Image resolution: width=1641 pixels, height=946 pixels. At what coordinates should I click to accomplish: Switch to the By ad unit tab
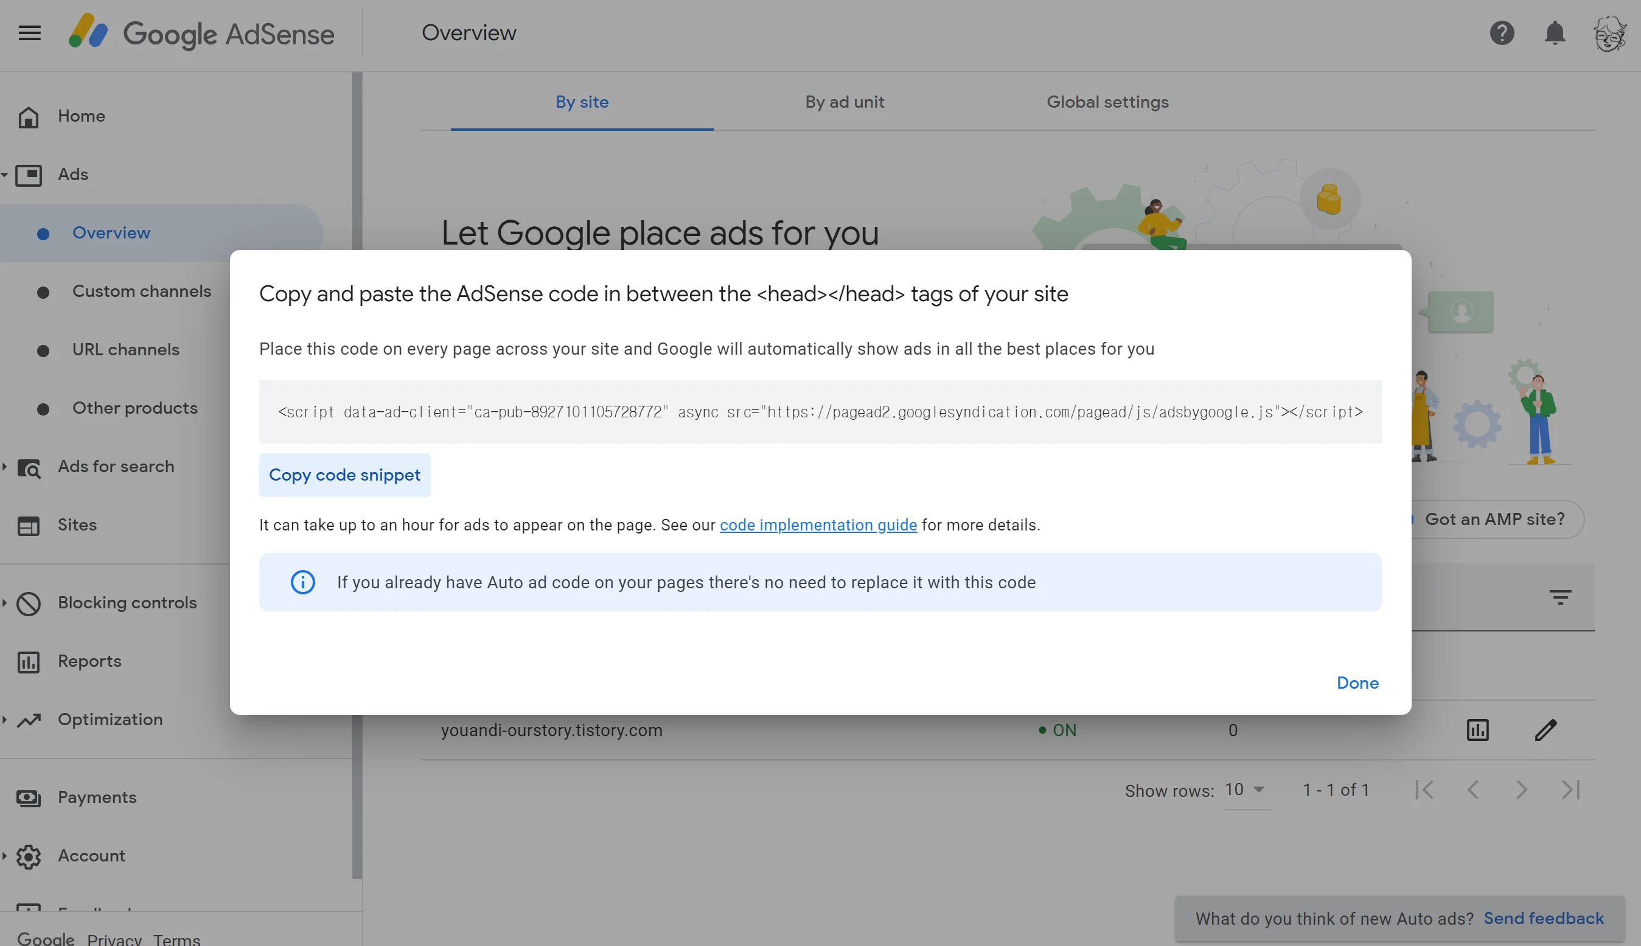click(x=845, y=102)
